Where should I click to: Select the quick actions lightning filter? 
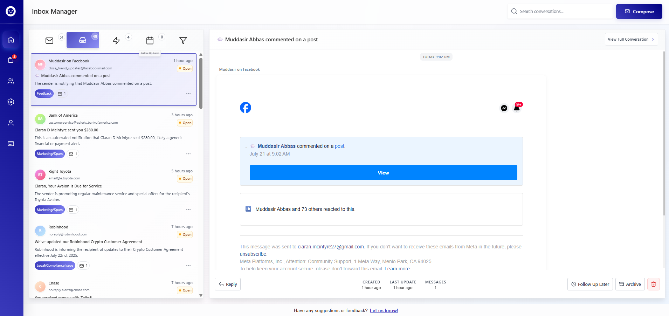click(116, 41)
